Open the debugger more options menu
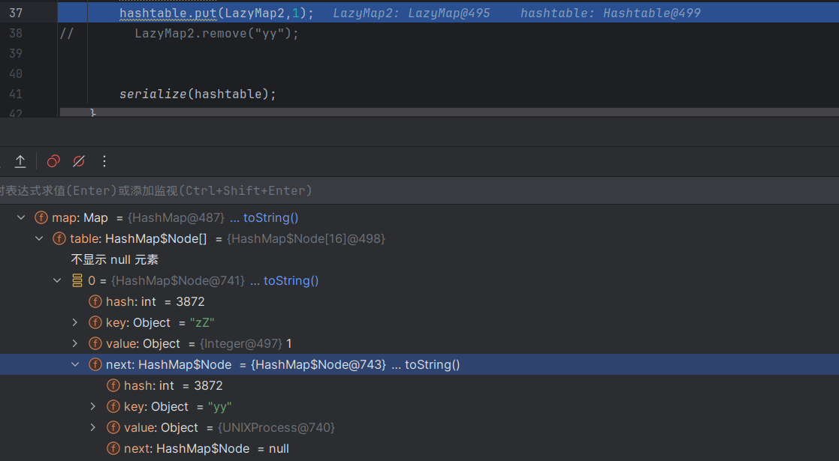The width and height of the screenshot is (839, 461). pos(104,161)
